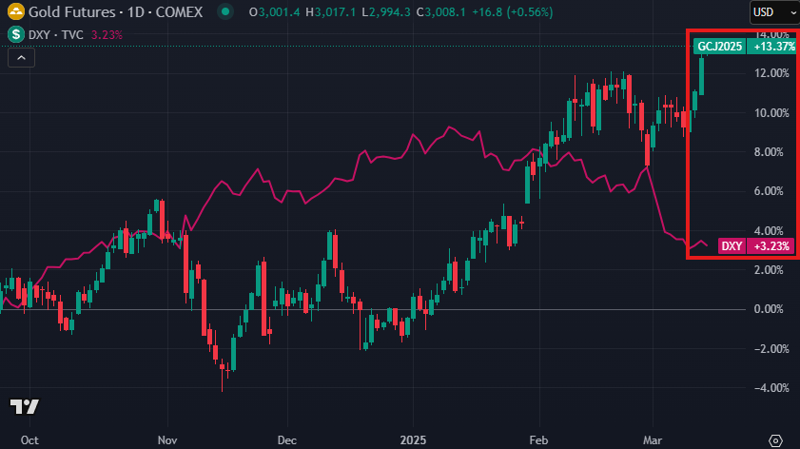
Task: Open the USD currency dropdown
Action: 769,12
